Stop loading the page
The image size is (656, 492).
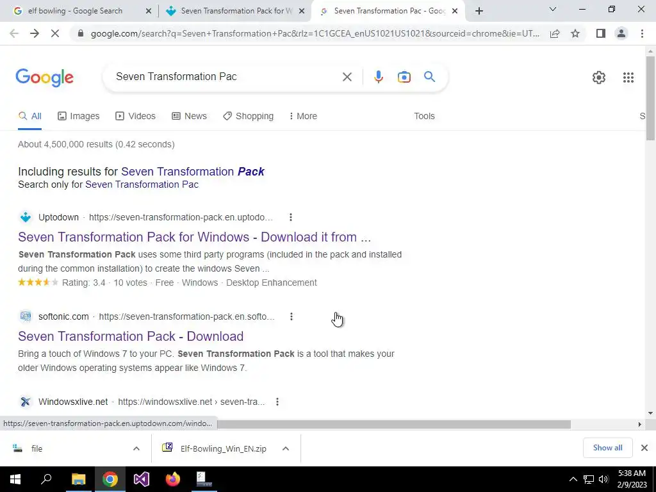click(55, 33)
